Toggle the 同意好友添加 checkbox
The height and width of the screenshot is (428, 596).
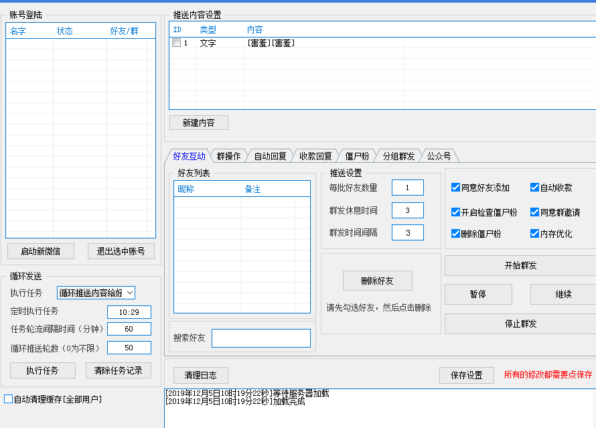click(x=456, y=188)
